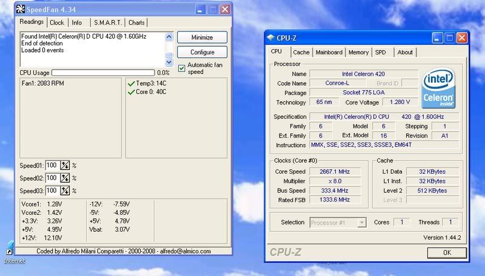The width and height of the screenshot is (485, 276).
Task: Switch to SPD tab in CPU-Z
Action: coord(381,53)
